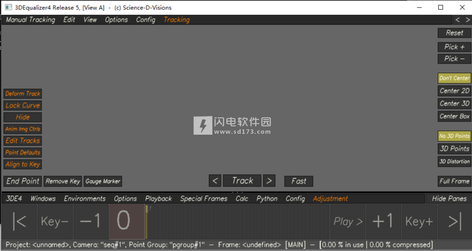Select the 3D Points display option
The width and height of the screenshot is (472, 251).
coord(454,149)
